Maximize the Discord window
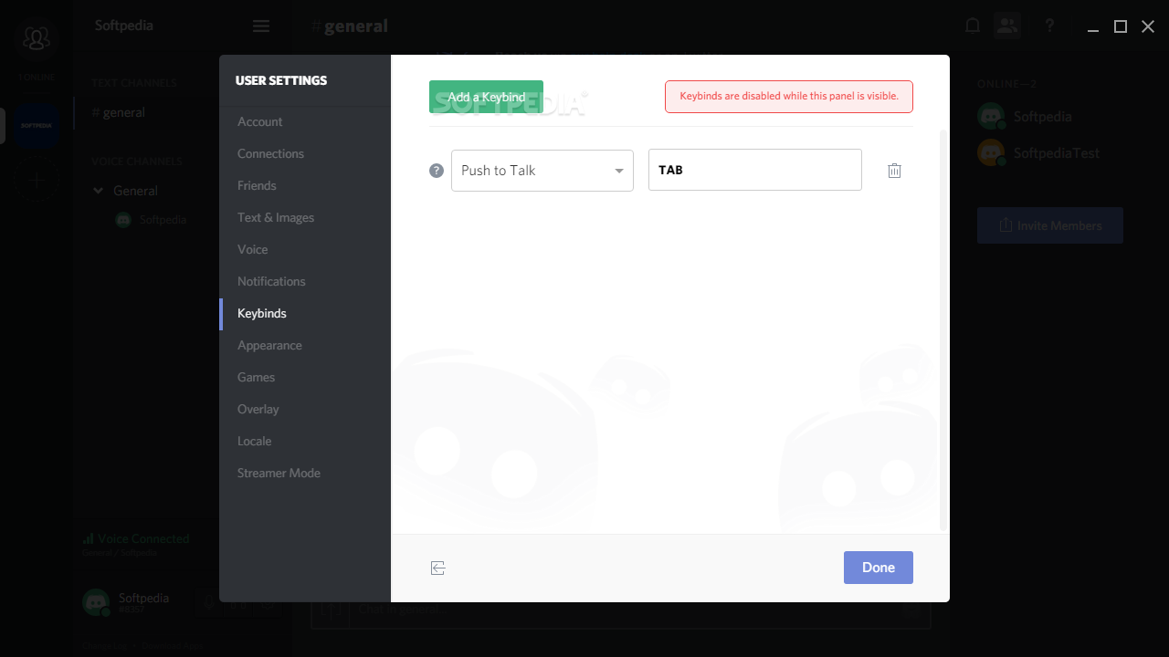Image resolution: width=1169 pixels, height=657 pixels. (1121, 26)
